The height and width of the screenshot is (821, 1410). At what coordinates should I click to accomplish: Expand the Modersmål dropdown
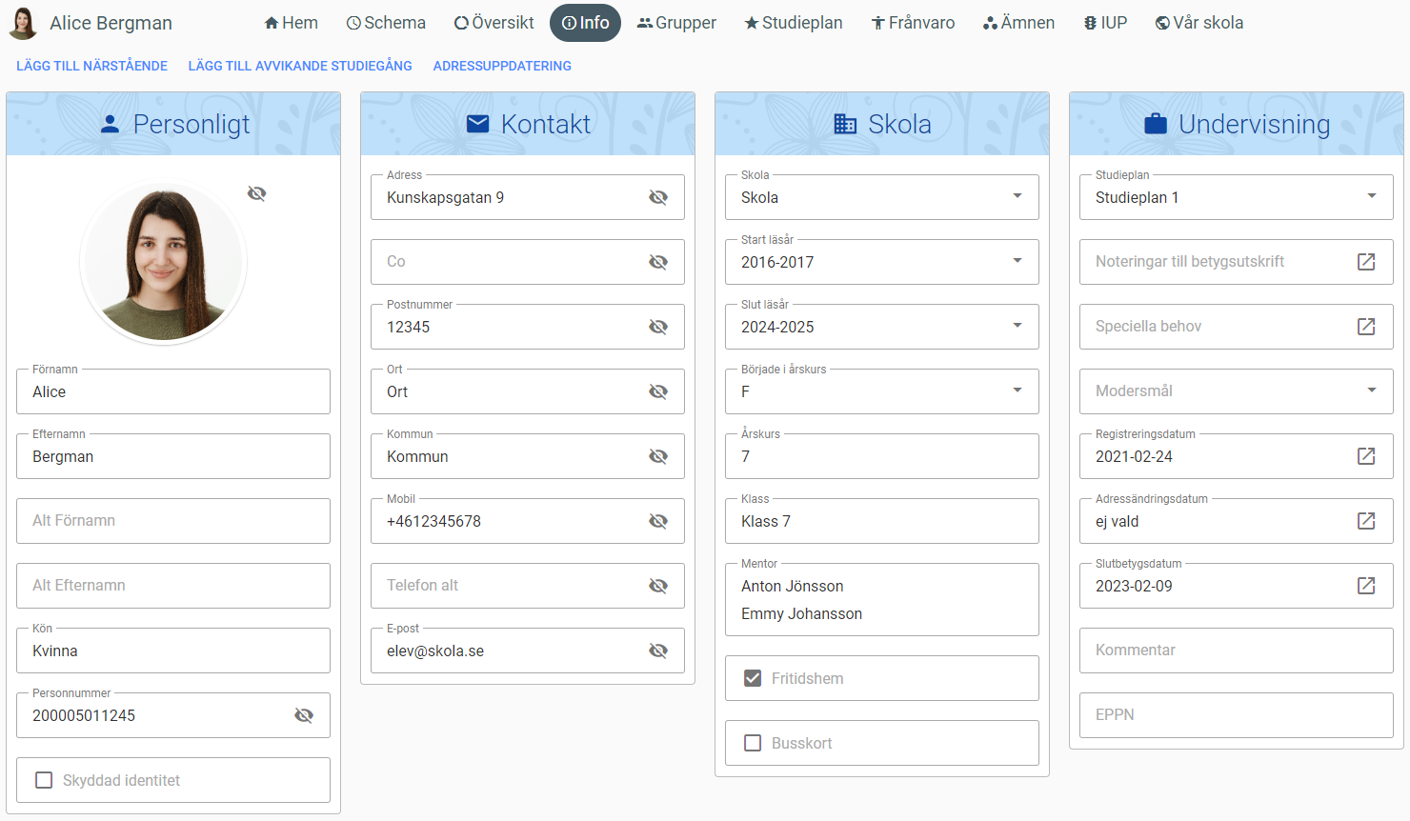click(1371, 390)
